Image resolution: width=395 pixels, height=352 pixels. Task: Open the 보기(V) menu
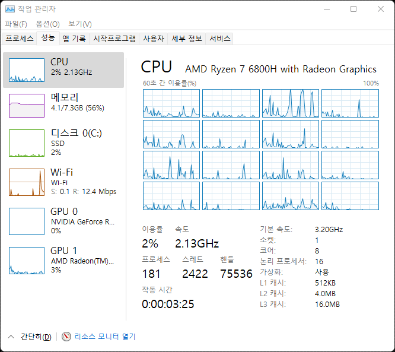(79, 24)
